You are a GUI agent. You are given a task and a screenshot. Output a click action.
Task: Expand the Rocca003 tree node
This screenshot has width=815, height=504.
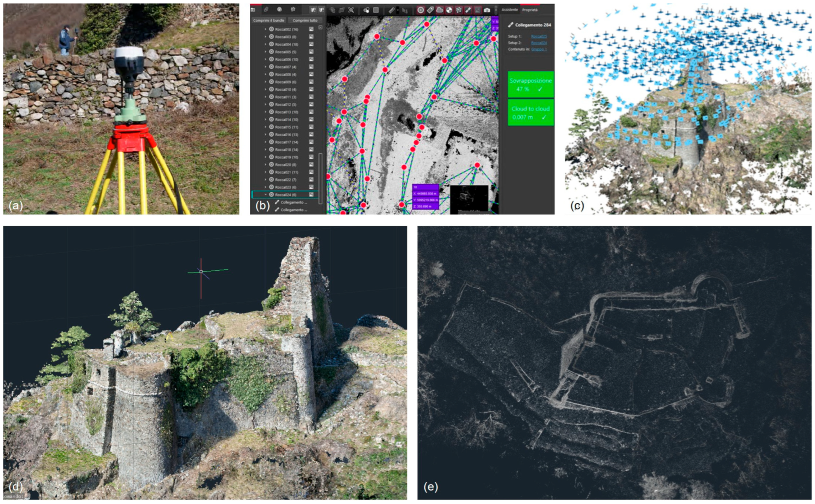(x=266, y=37)
